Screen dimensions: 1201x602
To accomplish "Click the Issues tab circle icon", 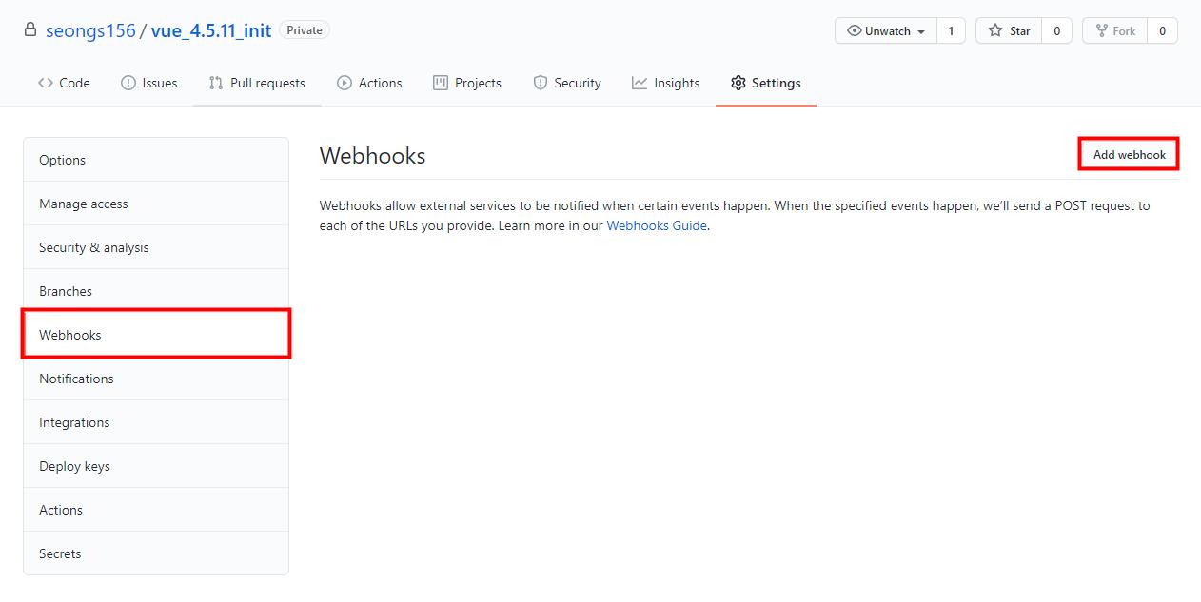I will coord(128,83).
